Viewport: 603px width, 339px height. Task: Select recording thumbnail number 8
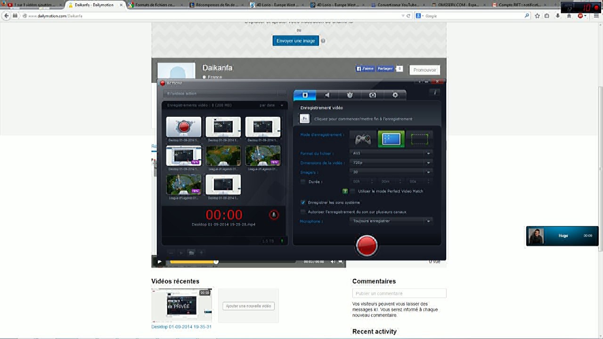[x=223, y=185]
